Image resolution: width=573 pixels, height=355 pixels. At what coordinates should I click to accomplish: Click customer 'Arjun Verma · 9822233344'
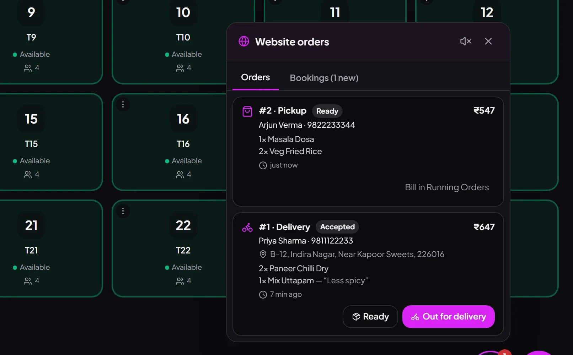[x=307, y=125]
